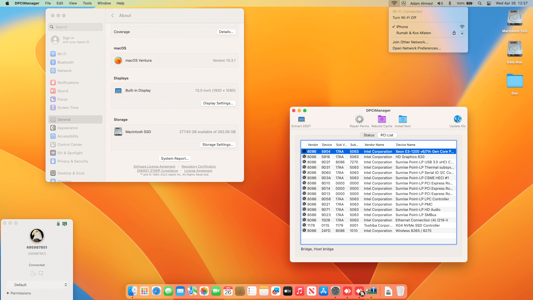Open Display Settings…

pyautogui.click(x=218, y=103)
